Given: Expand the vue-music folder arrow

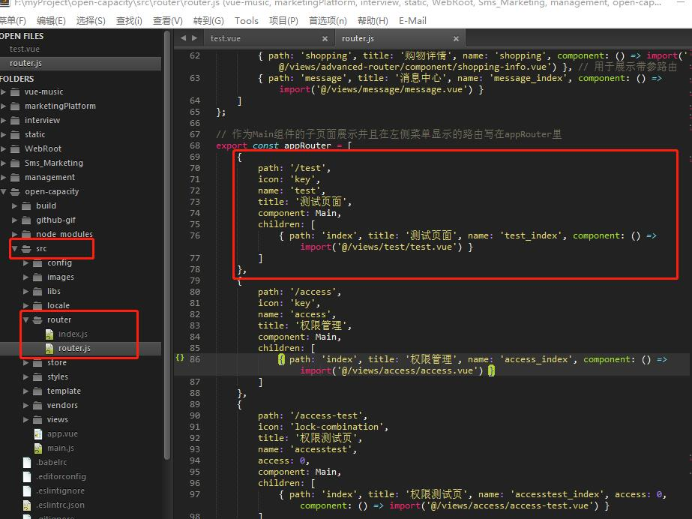Looking at the screenshot, I should click(x=4, y=91).
